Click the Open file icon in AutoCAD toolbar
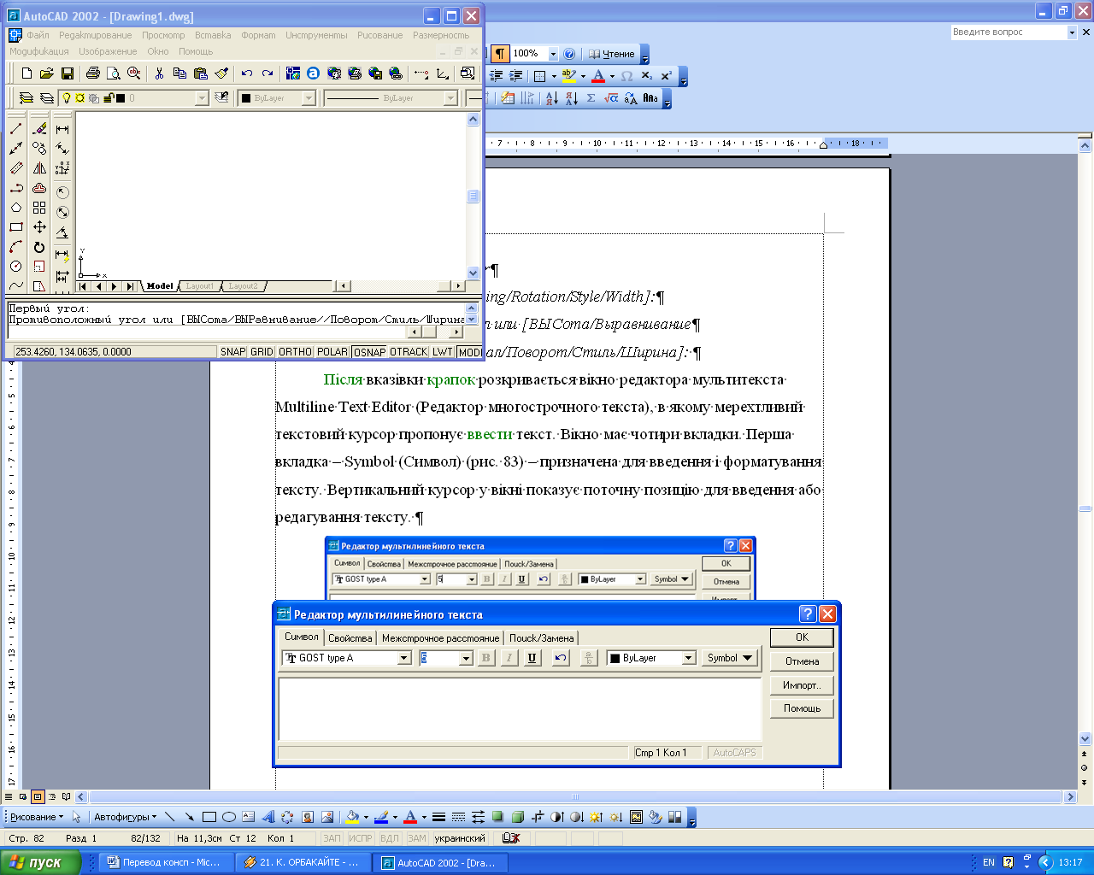Screen dimensions: 1094x875 47,73
